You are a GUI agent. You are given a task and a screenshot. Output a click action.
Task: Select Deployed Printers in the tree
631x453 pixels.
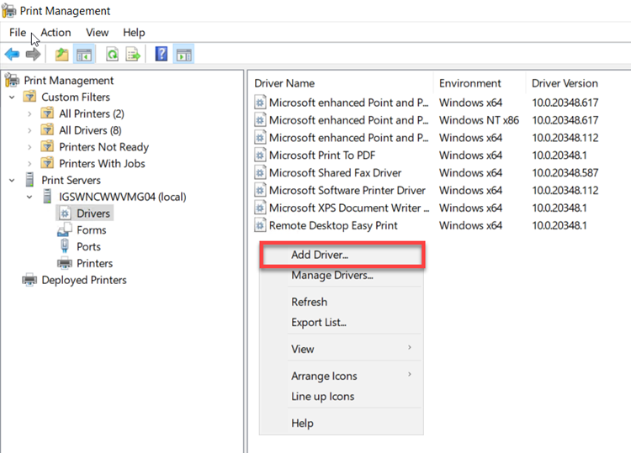point(83,280)
